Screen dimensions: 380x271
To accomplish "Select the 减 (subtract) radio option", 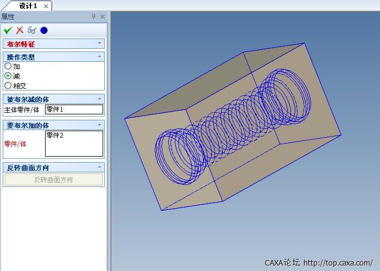I will (8, 76).
